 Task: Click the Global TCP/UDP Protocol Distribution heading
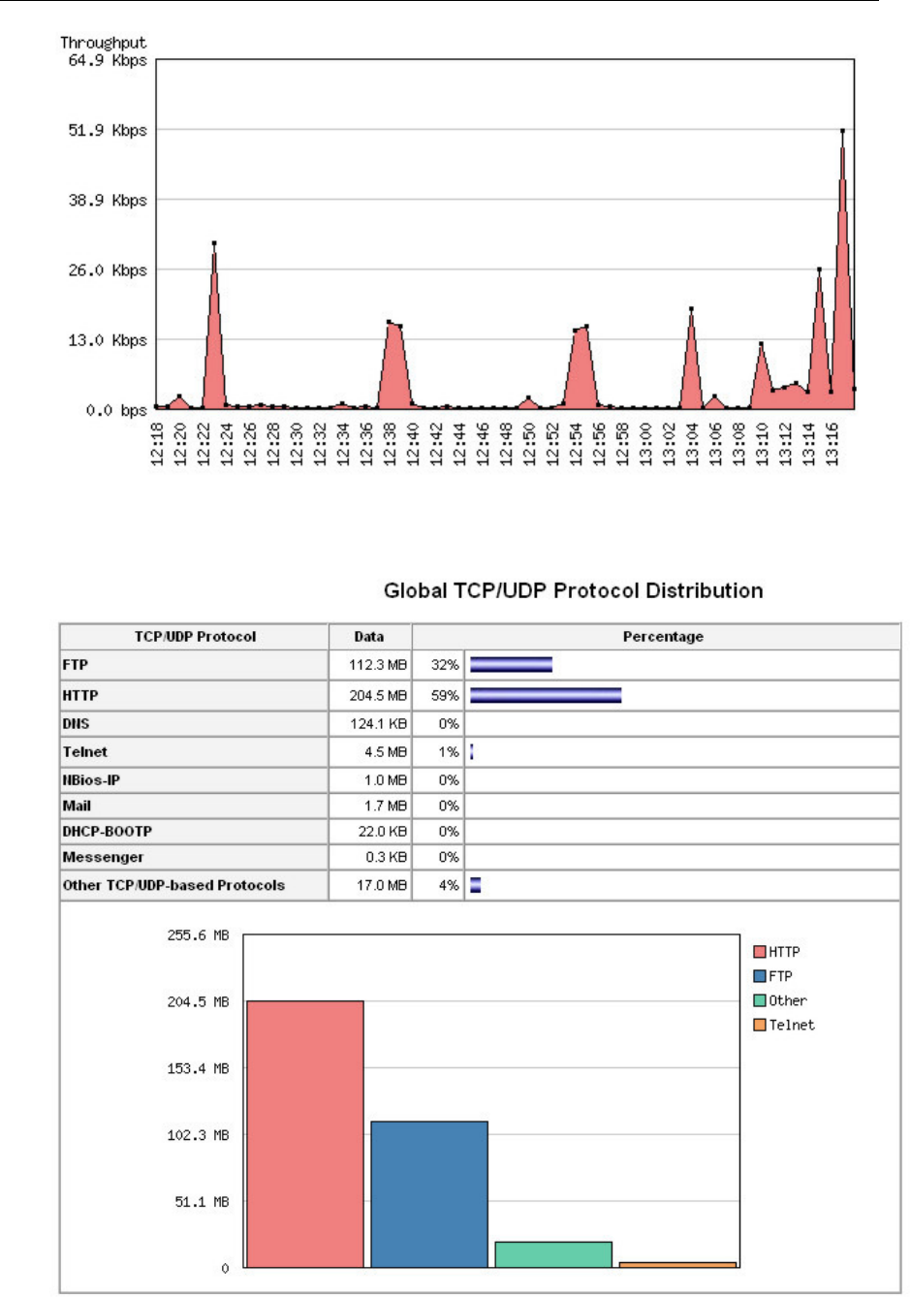(574, 590)
